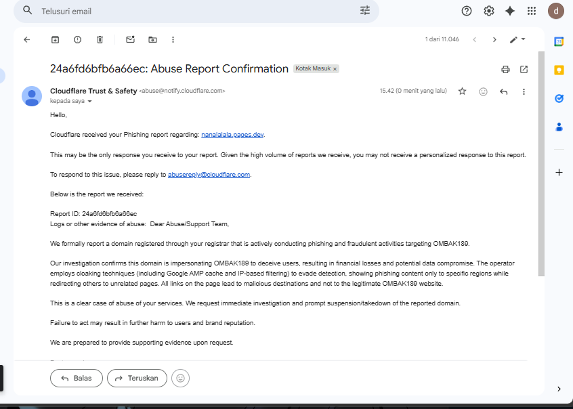
Task: Click the previous email arrow
Action: 474,39
